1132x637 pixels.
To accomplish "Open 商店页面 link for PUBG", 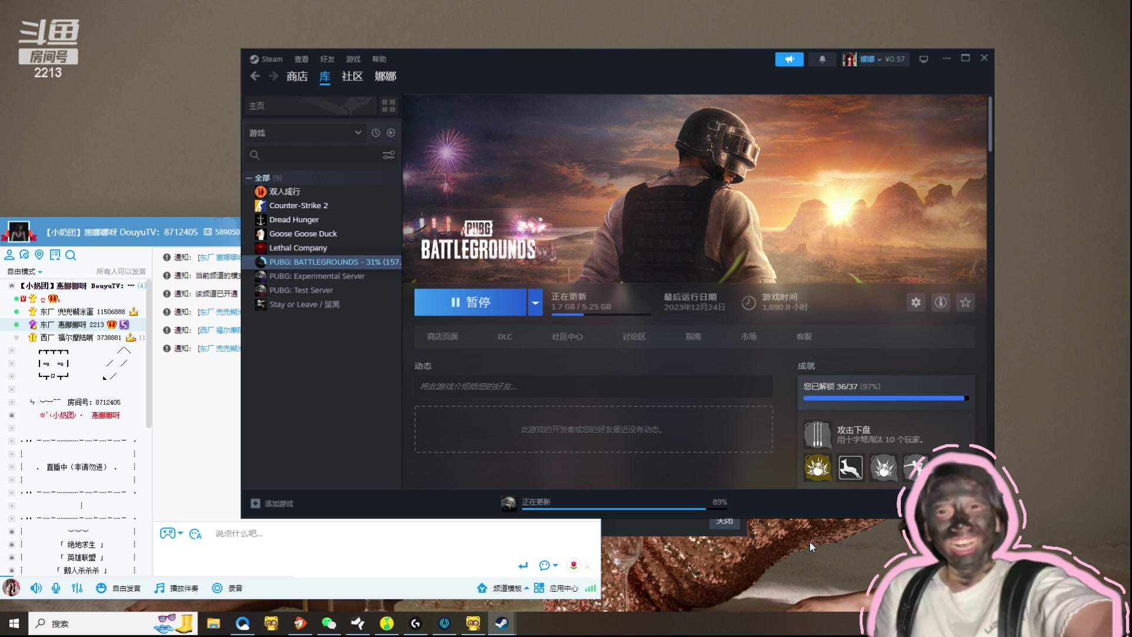I will pos(442,336).
